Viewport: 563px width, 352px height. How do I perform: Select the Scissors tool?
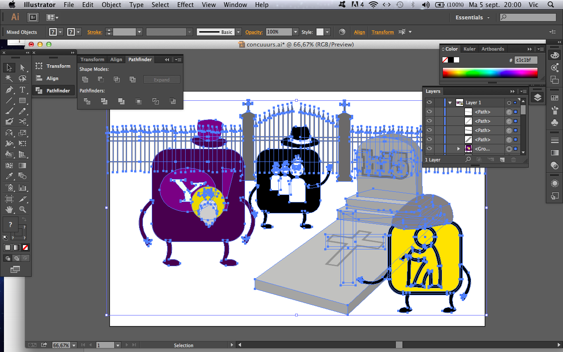click(x=22, y=122)
